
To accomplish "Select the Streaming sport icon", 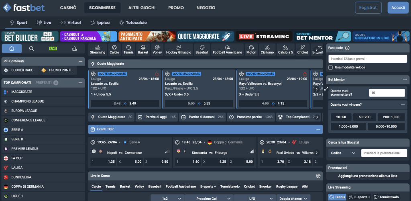I will pyautogui.click(x=98, y=50).
